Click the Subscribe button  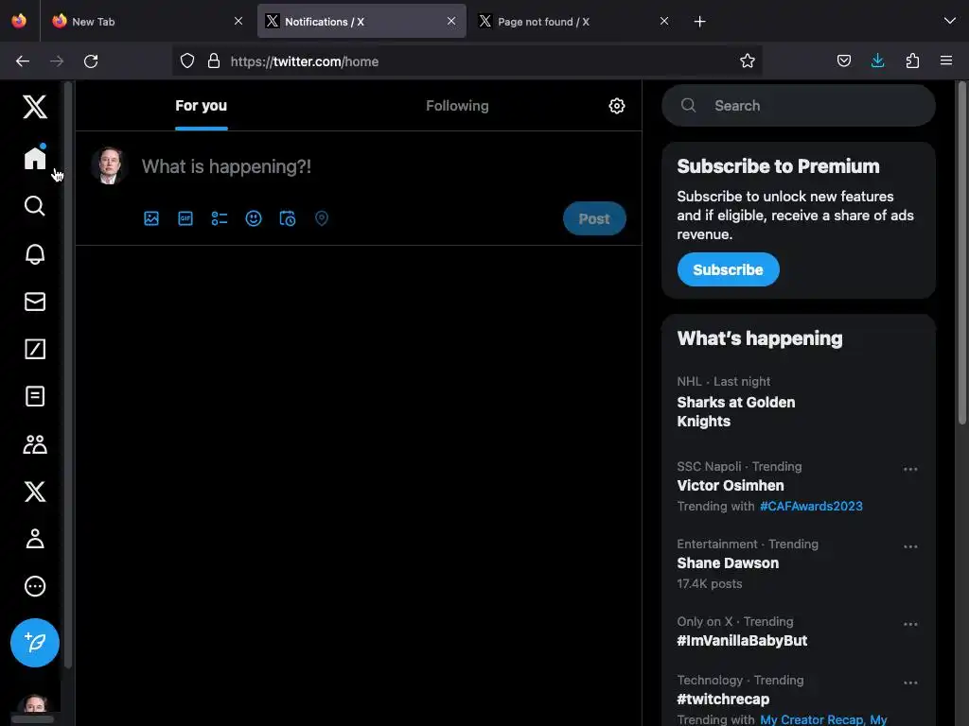(x=728, y=269)
